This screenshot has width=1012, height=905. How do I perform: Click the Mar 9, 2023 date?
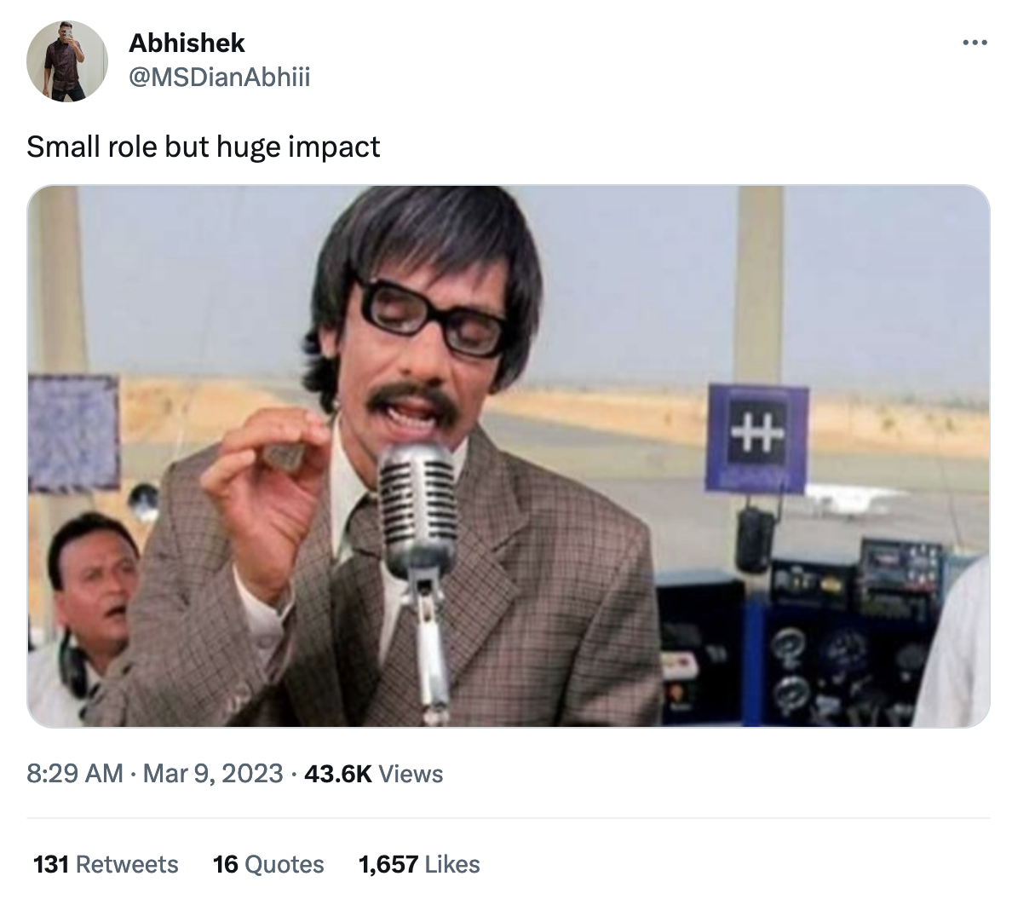213,773
